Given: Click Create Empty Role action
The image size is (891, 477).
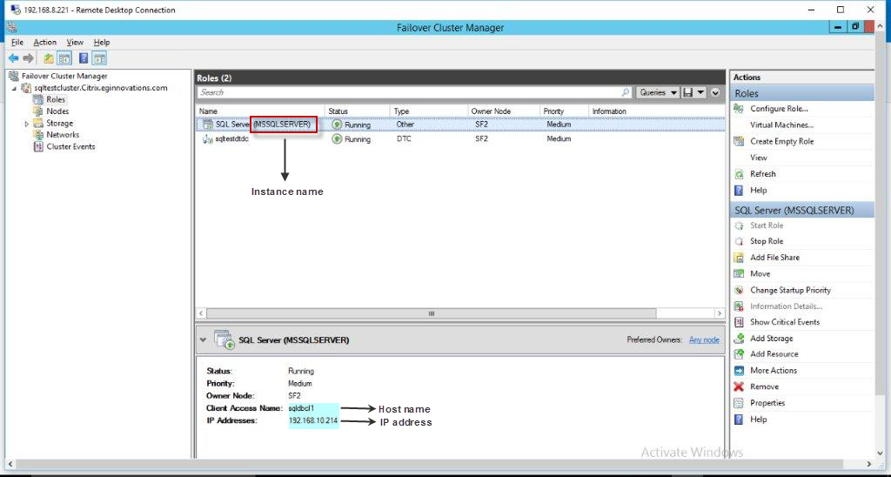Looking at the screenshot, I should coord(782,142).
